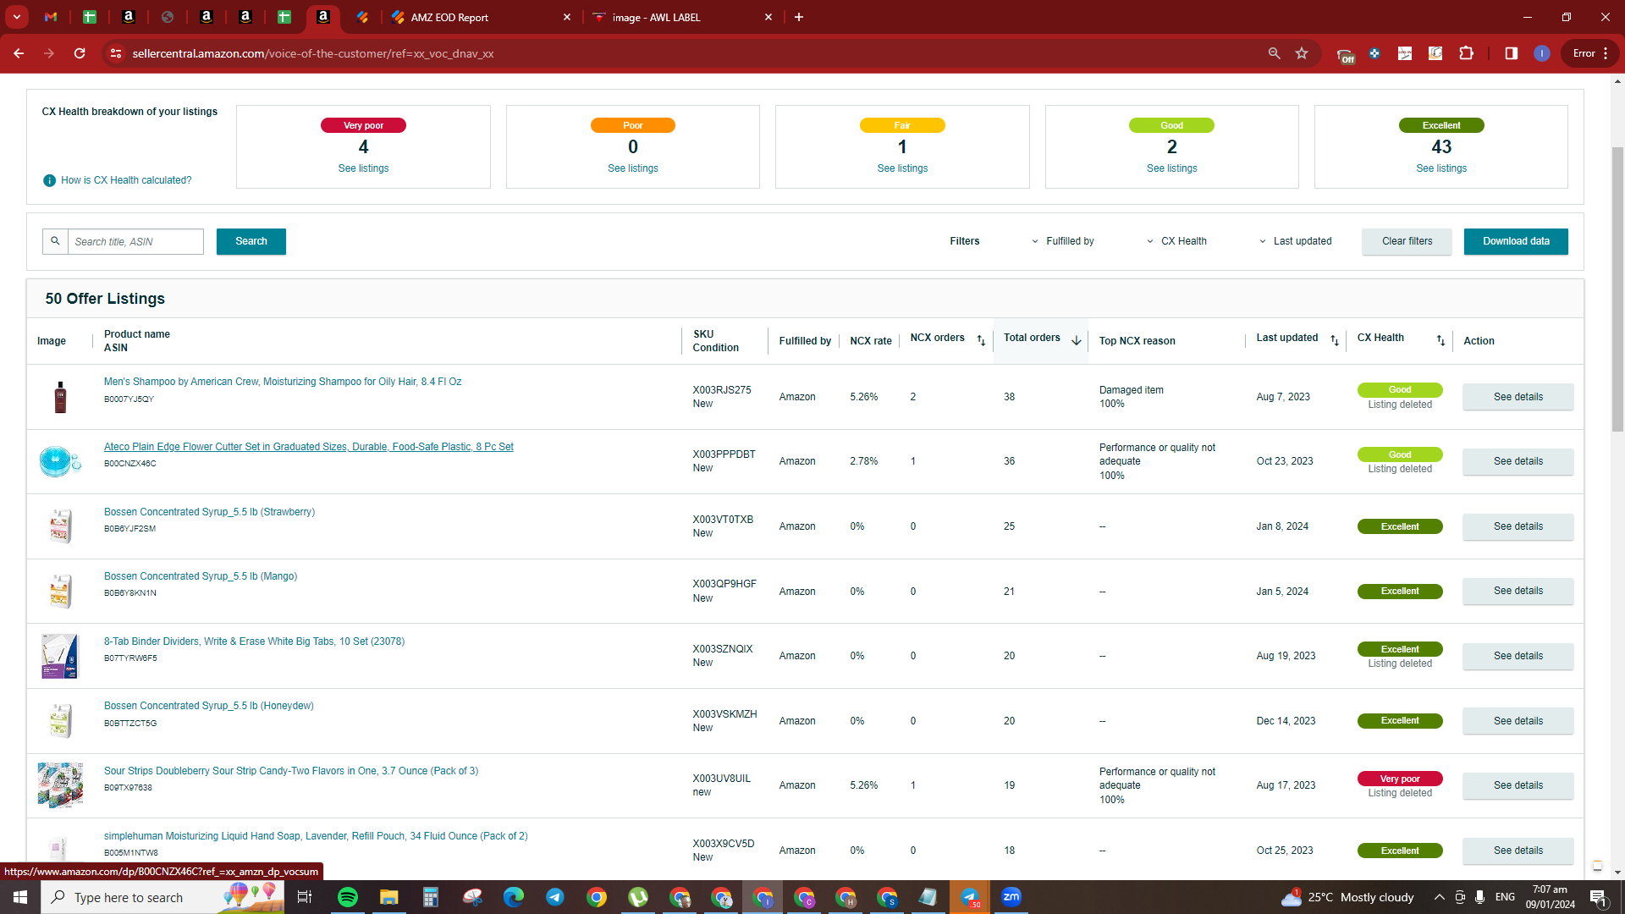Open File Explorer from the taskbar
The image size is (1625, 914).
pyautogui.click(x=388, y=897)
